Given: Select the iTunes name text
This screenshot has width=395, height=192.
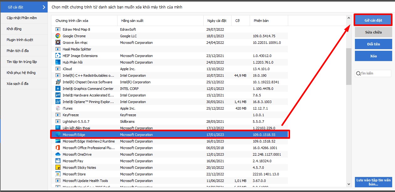Looking at the screenshot, I should tap(67, 108).
